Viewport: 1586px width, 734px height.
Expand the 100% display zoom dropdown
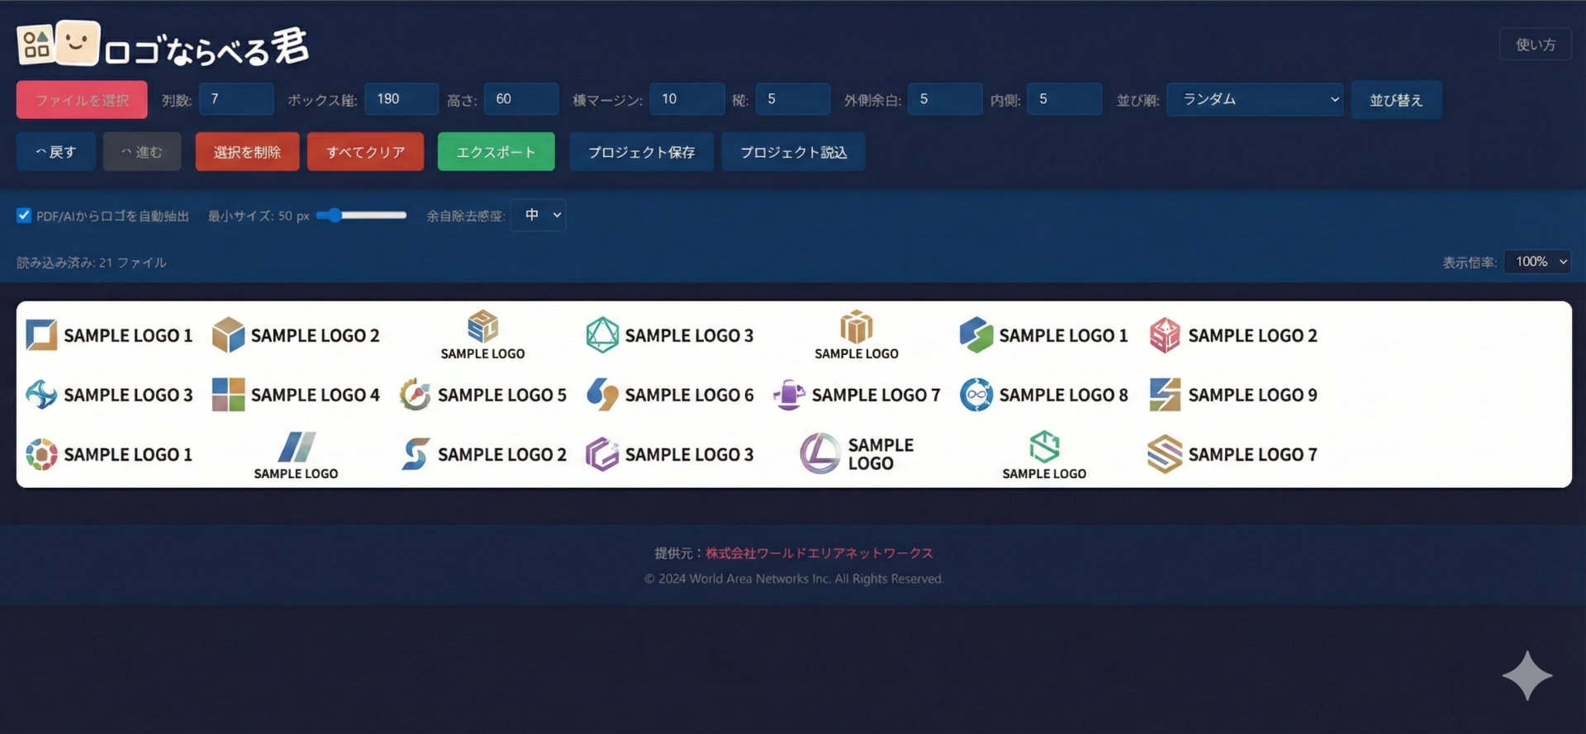pos(1536,262)
